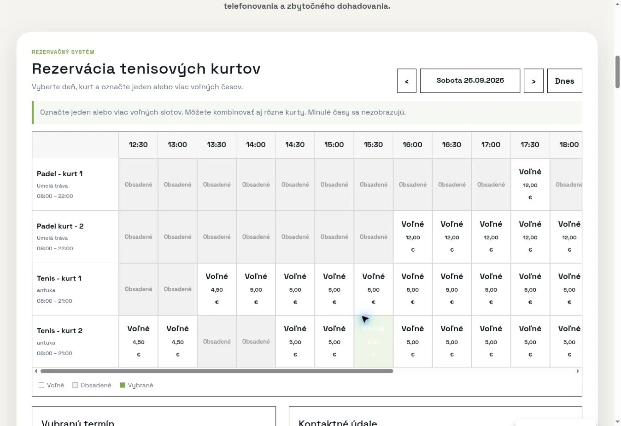Click occupied Tenis - kurt 1 13:00 cell
The width and height of the screenshot is (621, 426).
[x=178, y=289]
